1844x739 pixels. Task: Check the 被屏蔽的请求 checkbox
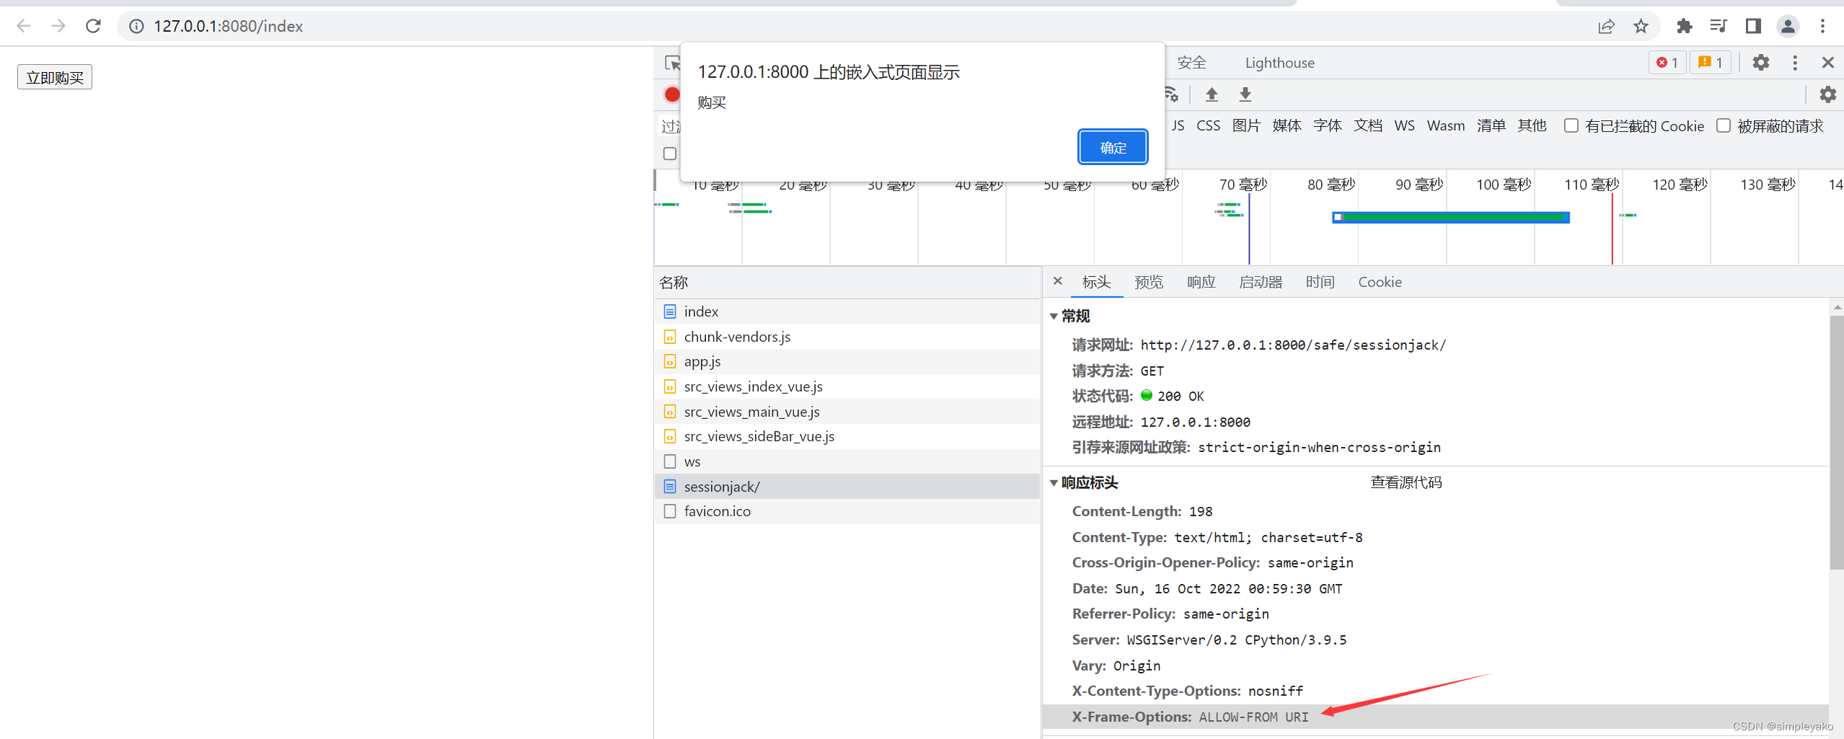click(1724, 125)
